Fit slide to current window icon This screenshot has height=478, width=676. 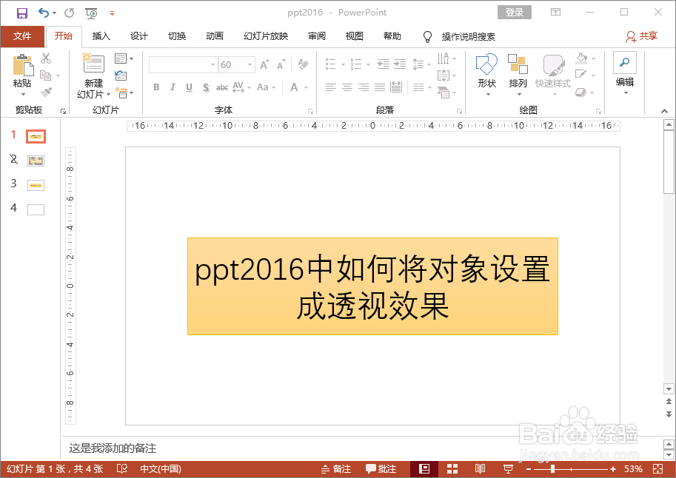pos(658,468)
